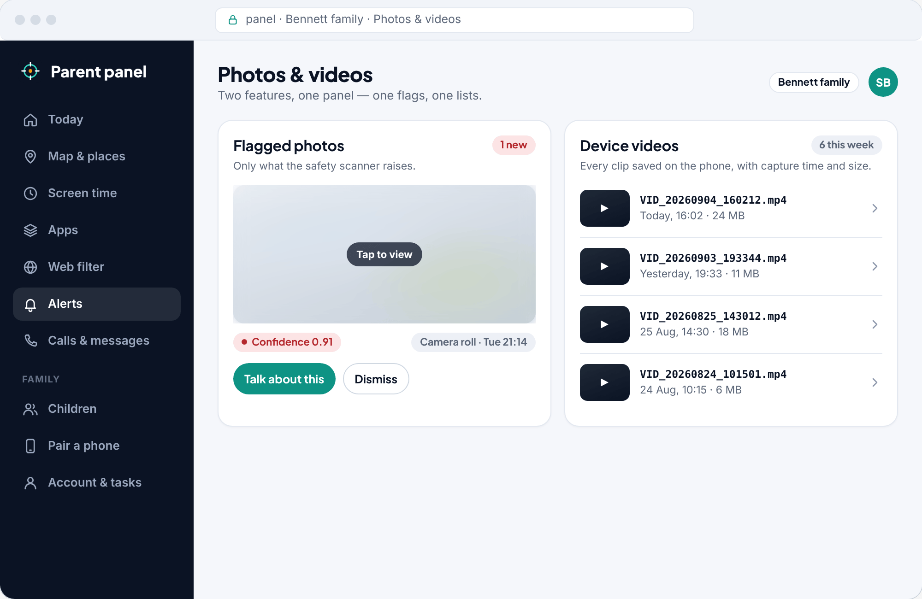Tap to view the blurred photo
The image size is (922, 599).
click(x=384, y=254)
